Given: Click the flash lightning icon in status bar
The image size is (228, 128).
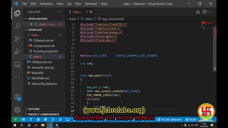Looking at the screenshot, I should (60, 119).
